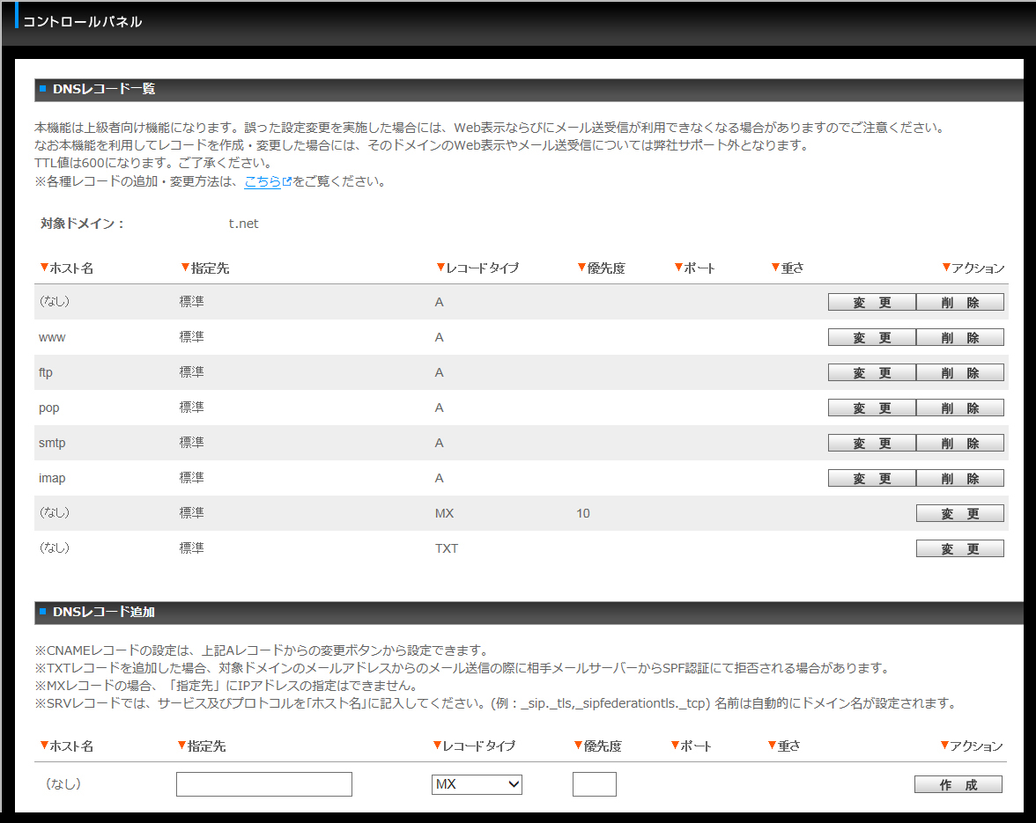Click 変更 on the first (なし) A record

click(x=871, y=303)
